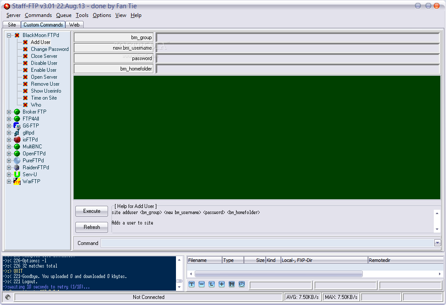Click the WarFTP icon
The height and width of the screenshot is (305, 446).
(17, 181)
